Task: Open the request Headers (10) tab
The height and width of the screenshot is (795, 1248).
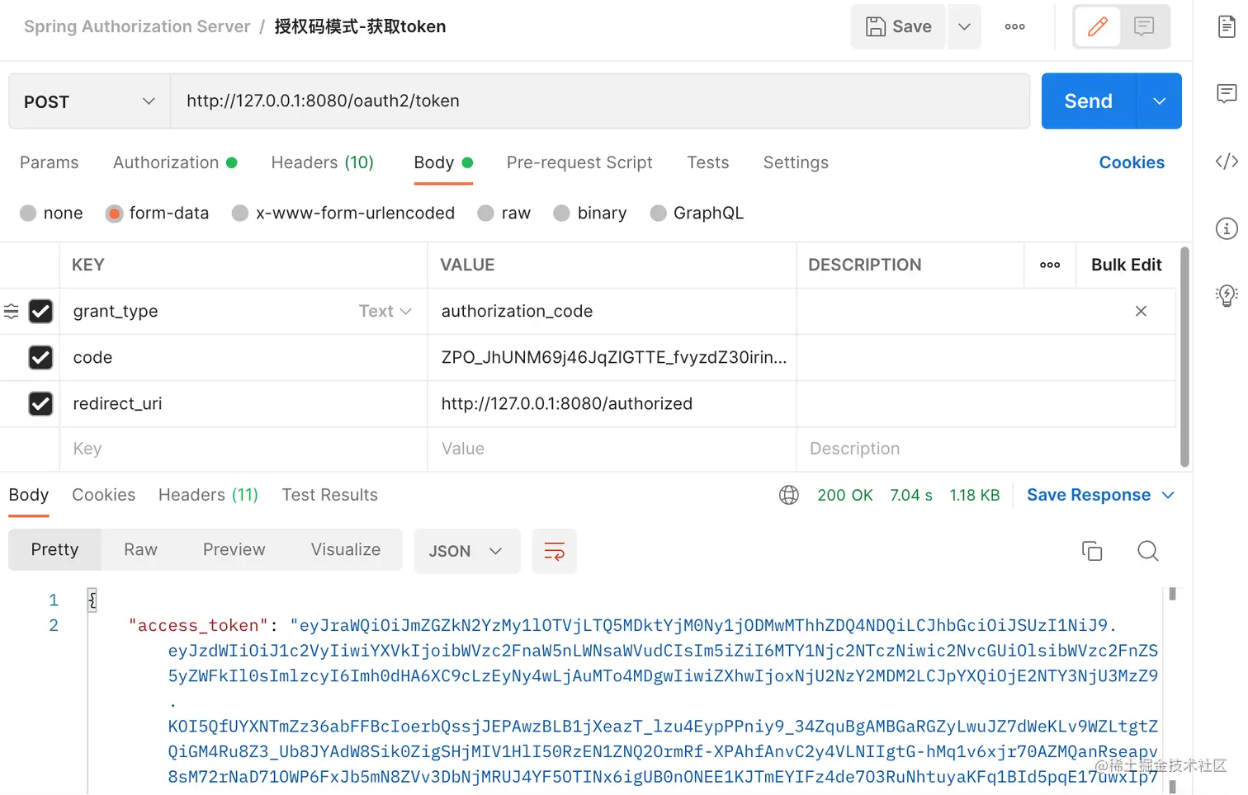Action: point(323,162)
